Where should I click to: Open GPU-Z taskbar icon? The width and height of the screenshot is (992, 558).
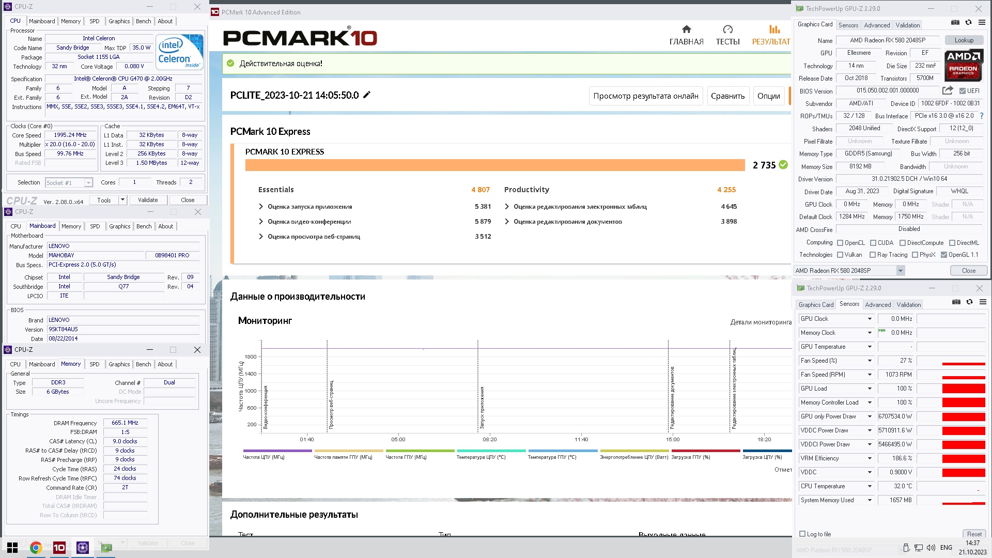(x=106, y=547)
